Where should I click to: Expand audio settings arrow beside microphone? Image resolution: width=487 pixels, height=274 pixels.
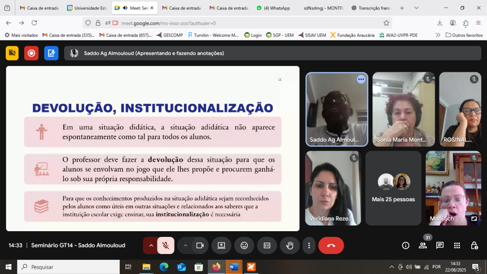tap(151, 245)
